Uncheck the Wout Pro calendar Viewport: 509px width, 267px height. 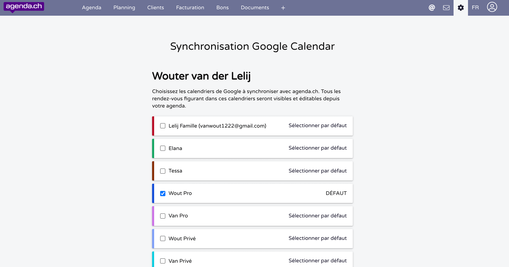163,194
